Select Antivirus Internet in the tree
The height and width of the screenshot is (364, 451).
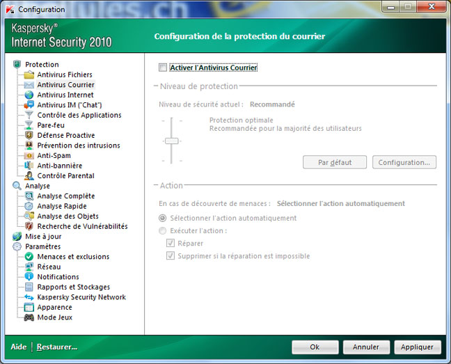[x=65, y=95]
